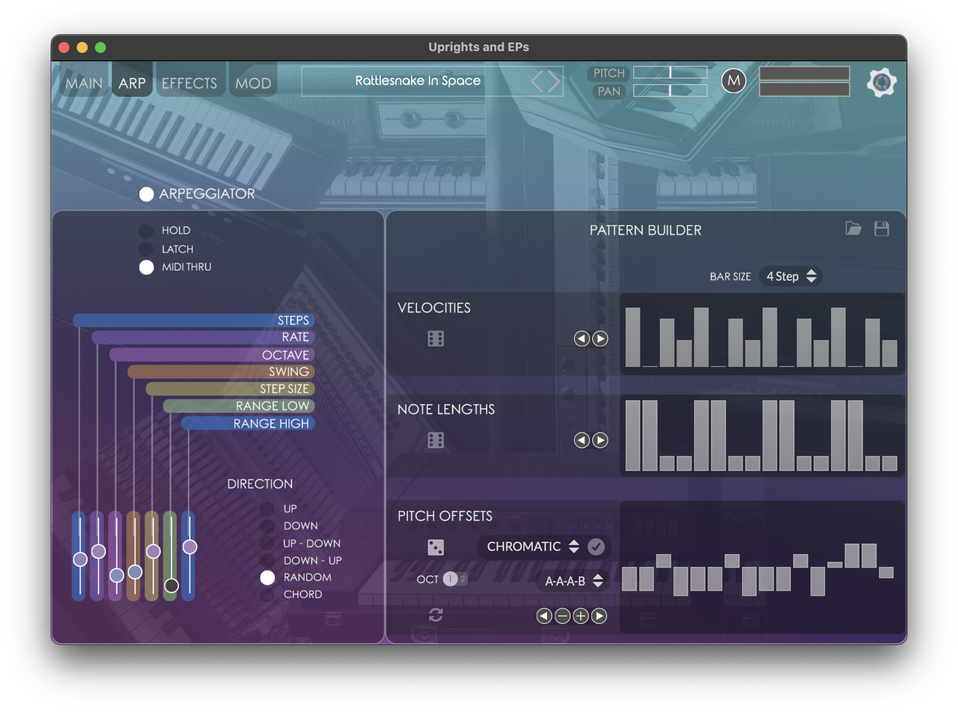Randomize note lengths with dice icon
The height and width of the screenshot is (712, 958).
coord(436,440)
